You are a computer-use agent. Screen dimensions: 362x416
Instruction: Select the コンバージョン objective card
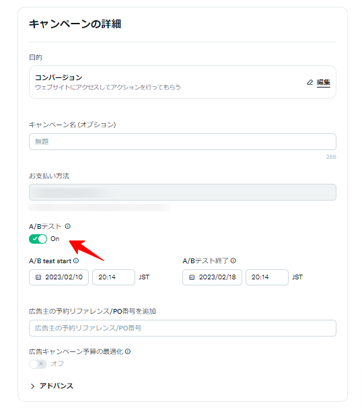(x=182, y=82)
